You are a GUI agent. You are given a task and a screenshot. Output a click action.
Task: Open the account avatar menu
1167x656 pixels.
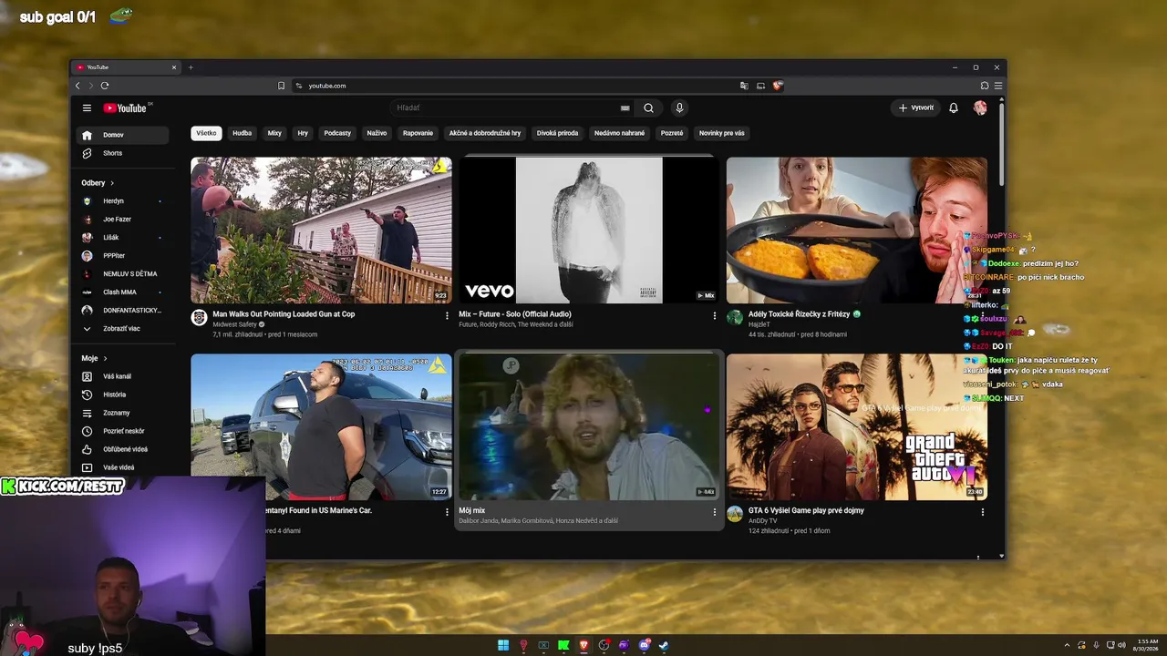[x=980, y=108]
